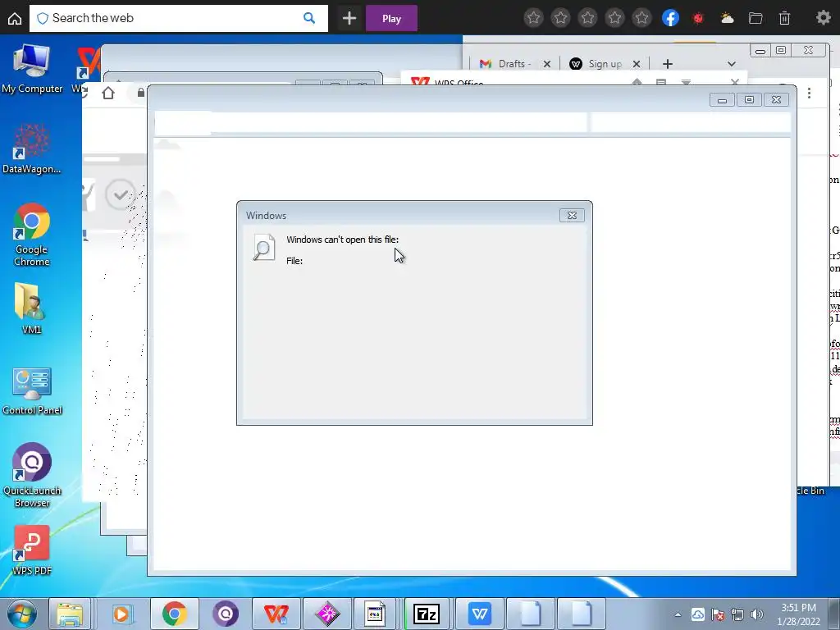The image size is (840, 630).
Task: Expand the tab search chevron in Chrome
Action: click(731, 64)
